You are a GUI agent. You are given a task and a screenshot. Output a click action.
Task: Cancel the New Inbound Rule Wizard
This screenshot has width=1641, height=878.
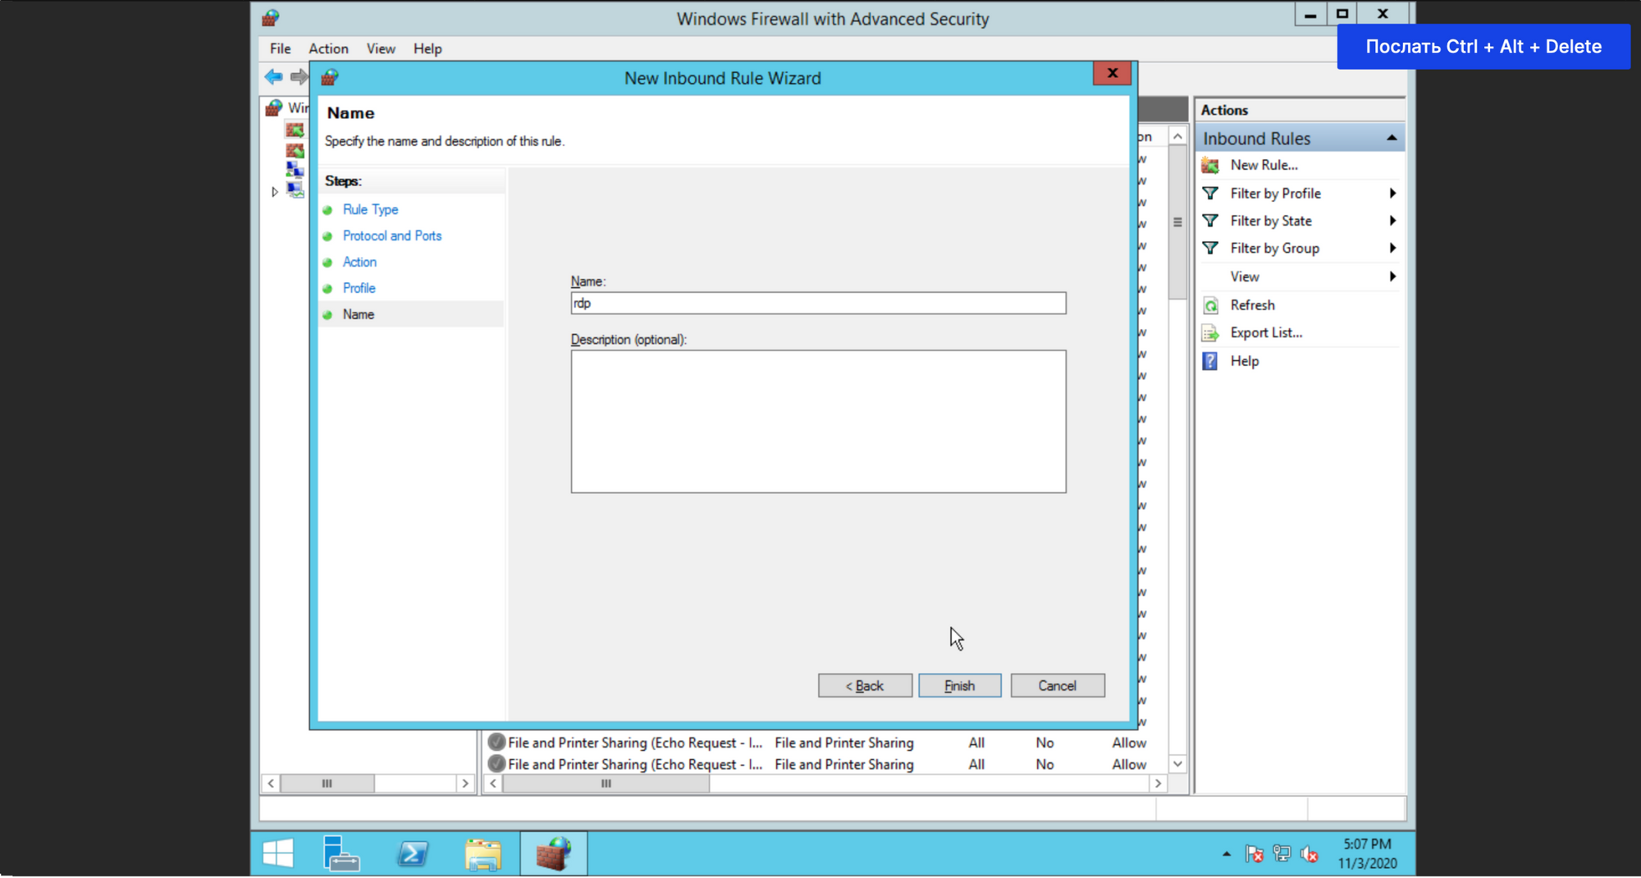(x=1058, y=686)
